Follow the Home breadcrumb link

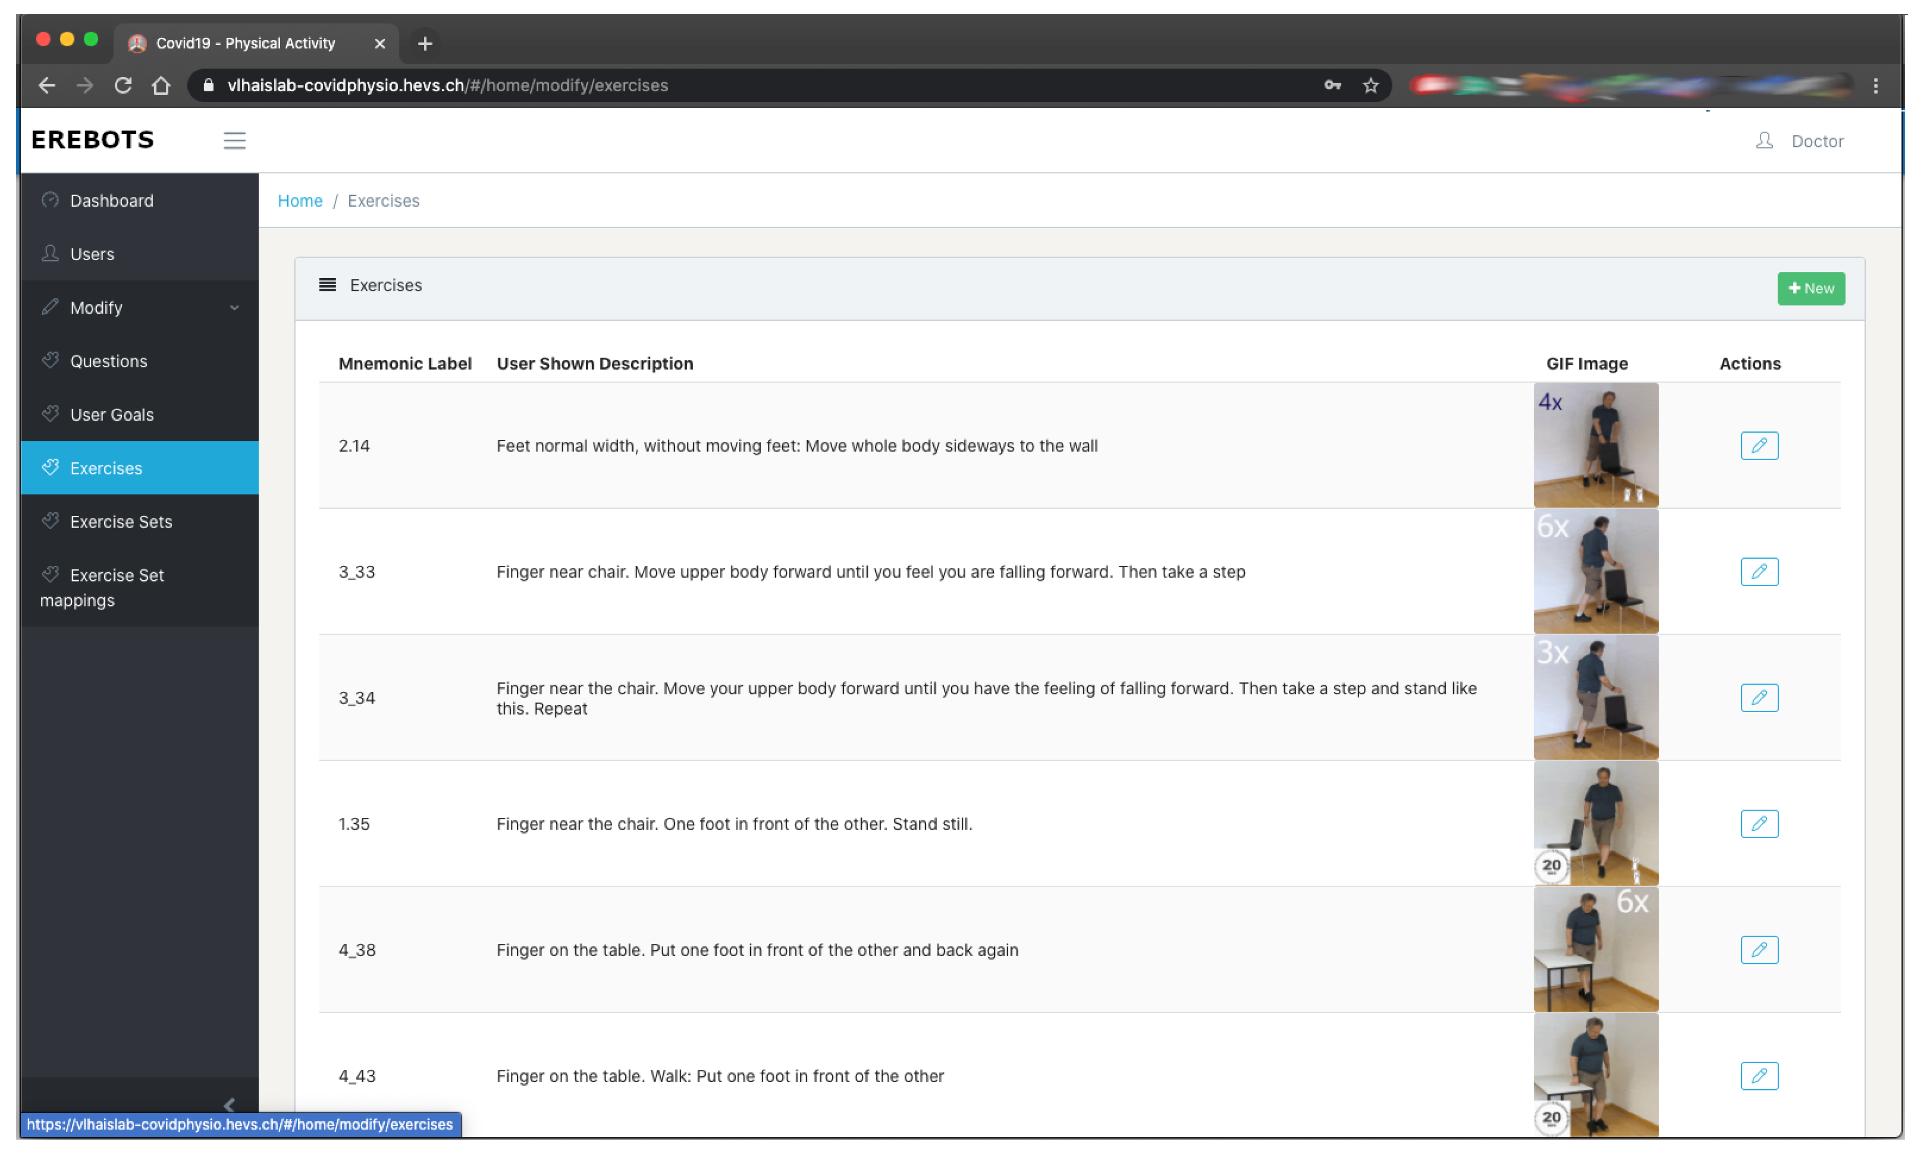click(300, 200)
